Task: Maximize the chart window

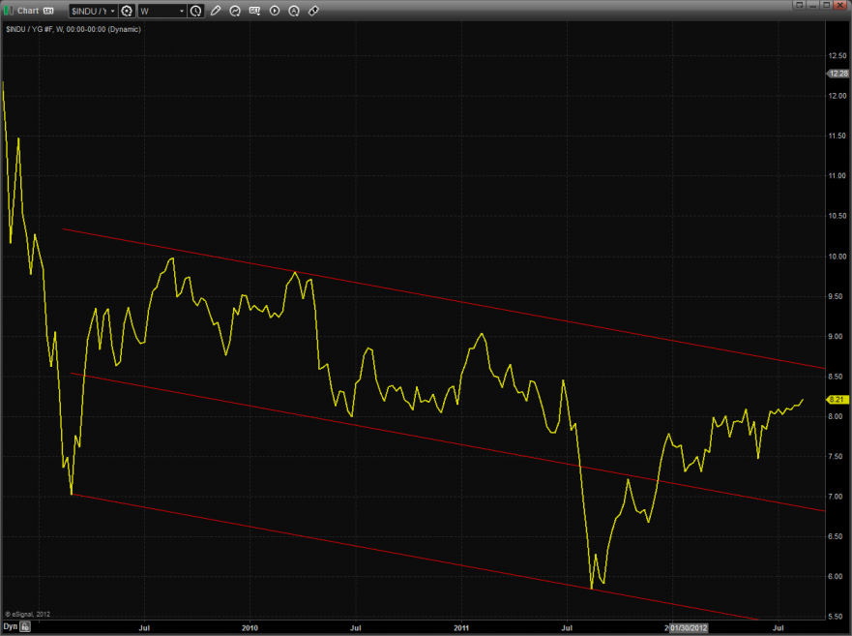Action: (x=826, y=5)
